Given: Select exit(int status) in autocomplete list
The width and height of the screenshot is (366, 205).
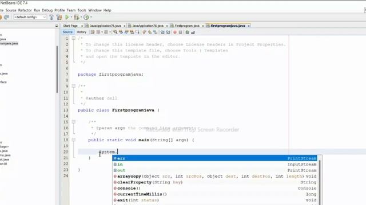Looking at the screenshot, I should 215,200.
